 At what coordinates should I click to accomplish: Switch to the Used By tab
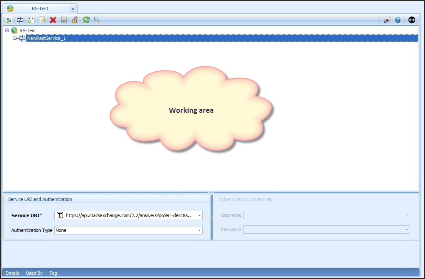tap(34, 273)
